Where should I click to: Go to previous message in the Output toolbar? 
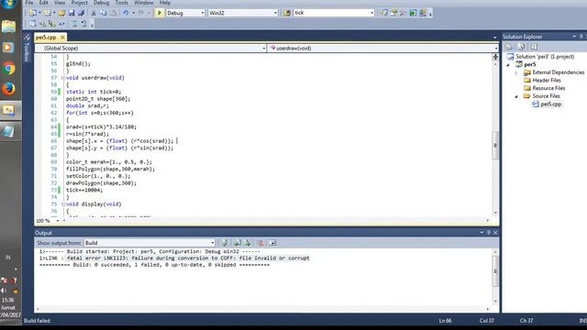click(238, 243)
